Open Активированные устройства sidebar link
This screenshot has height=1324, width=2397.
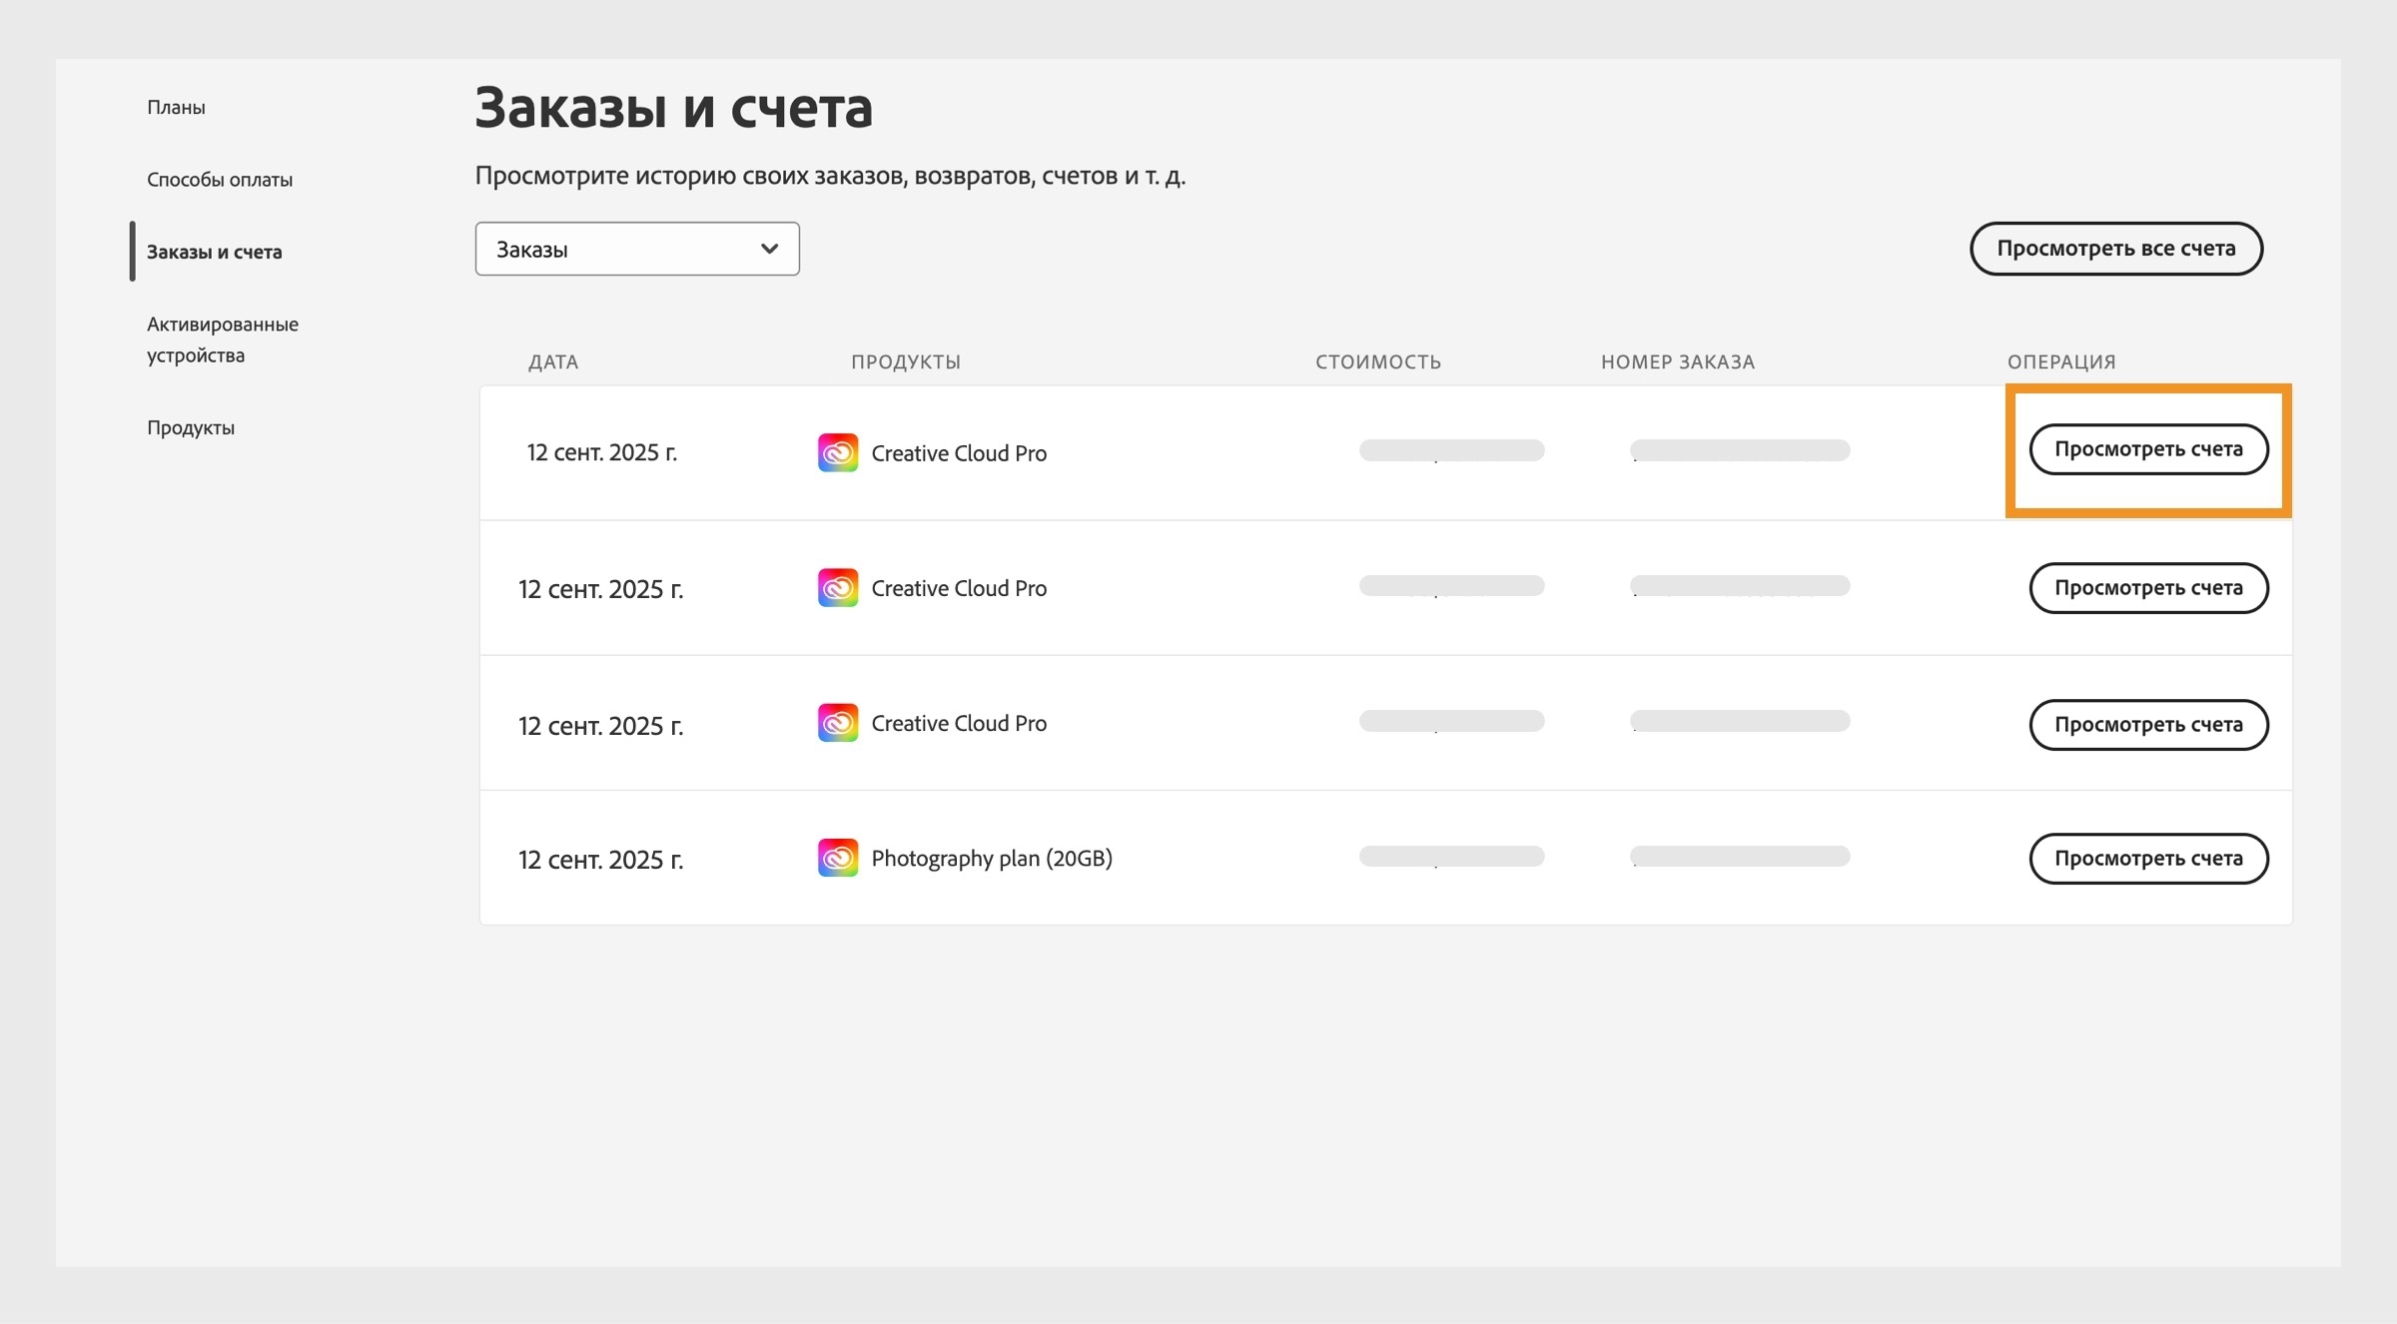[223, 339]
